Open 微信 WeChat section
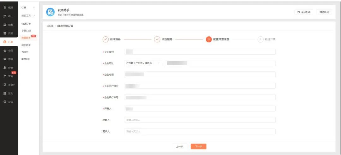Image resolution: width=341 pixels, height=155 pixels. coord(8,59)
